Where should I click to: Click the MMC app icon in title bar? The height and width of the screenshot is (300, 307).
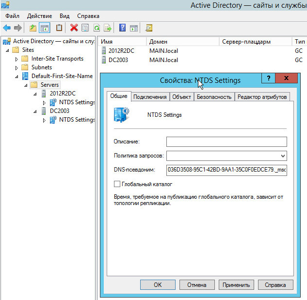pyautogui.click(x=5, y=5)
